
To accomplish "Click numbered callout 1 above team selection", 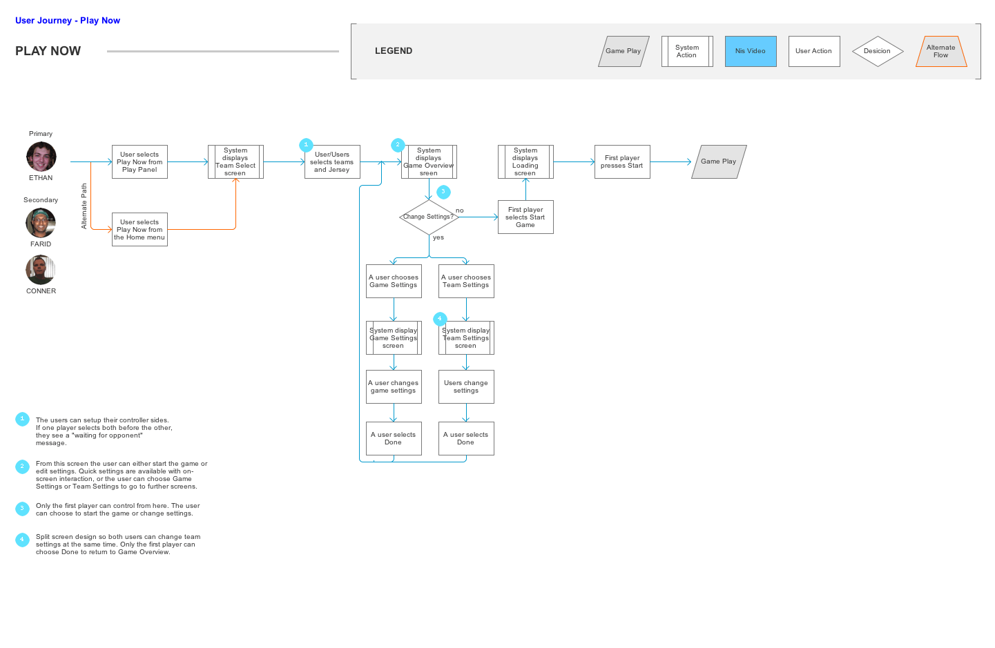I will pos(306,145).
